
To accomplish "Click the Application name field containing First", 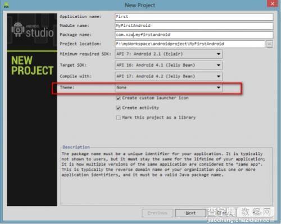I will coord(194,17).
